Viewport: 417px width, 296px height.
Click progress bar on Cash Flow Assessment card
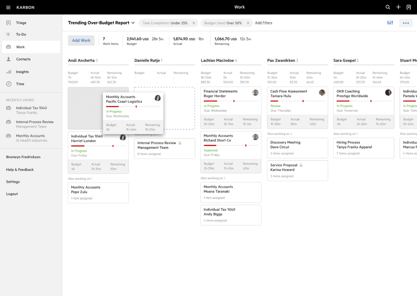pos(297,101)
